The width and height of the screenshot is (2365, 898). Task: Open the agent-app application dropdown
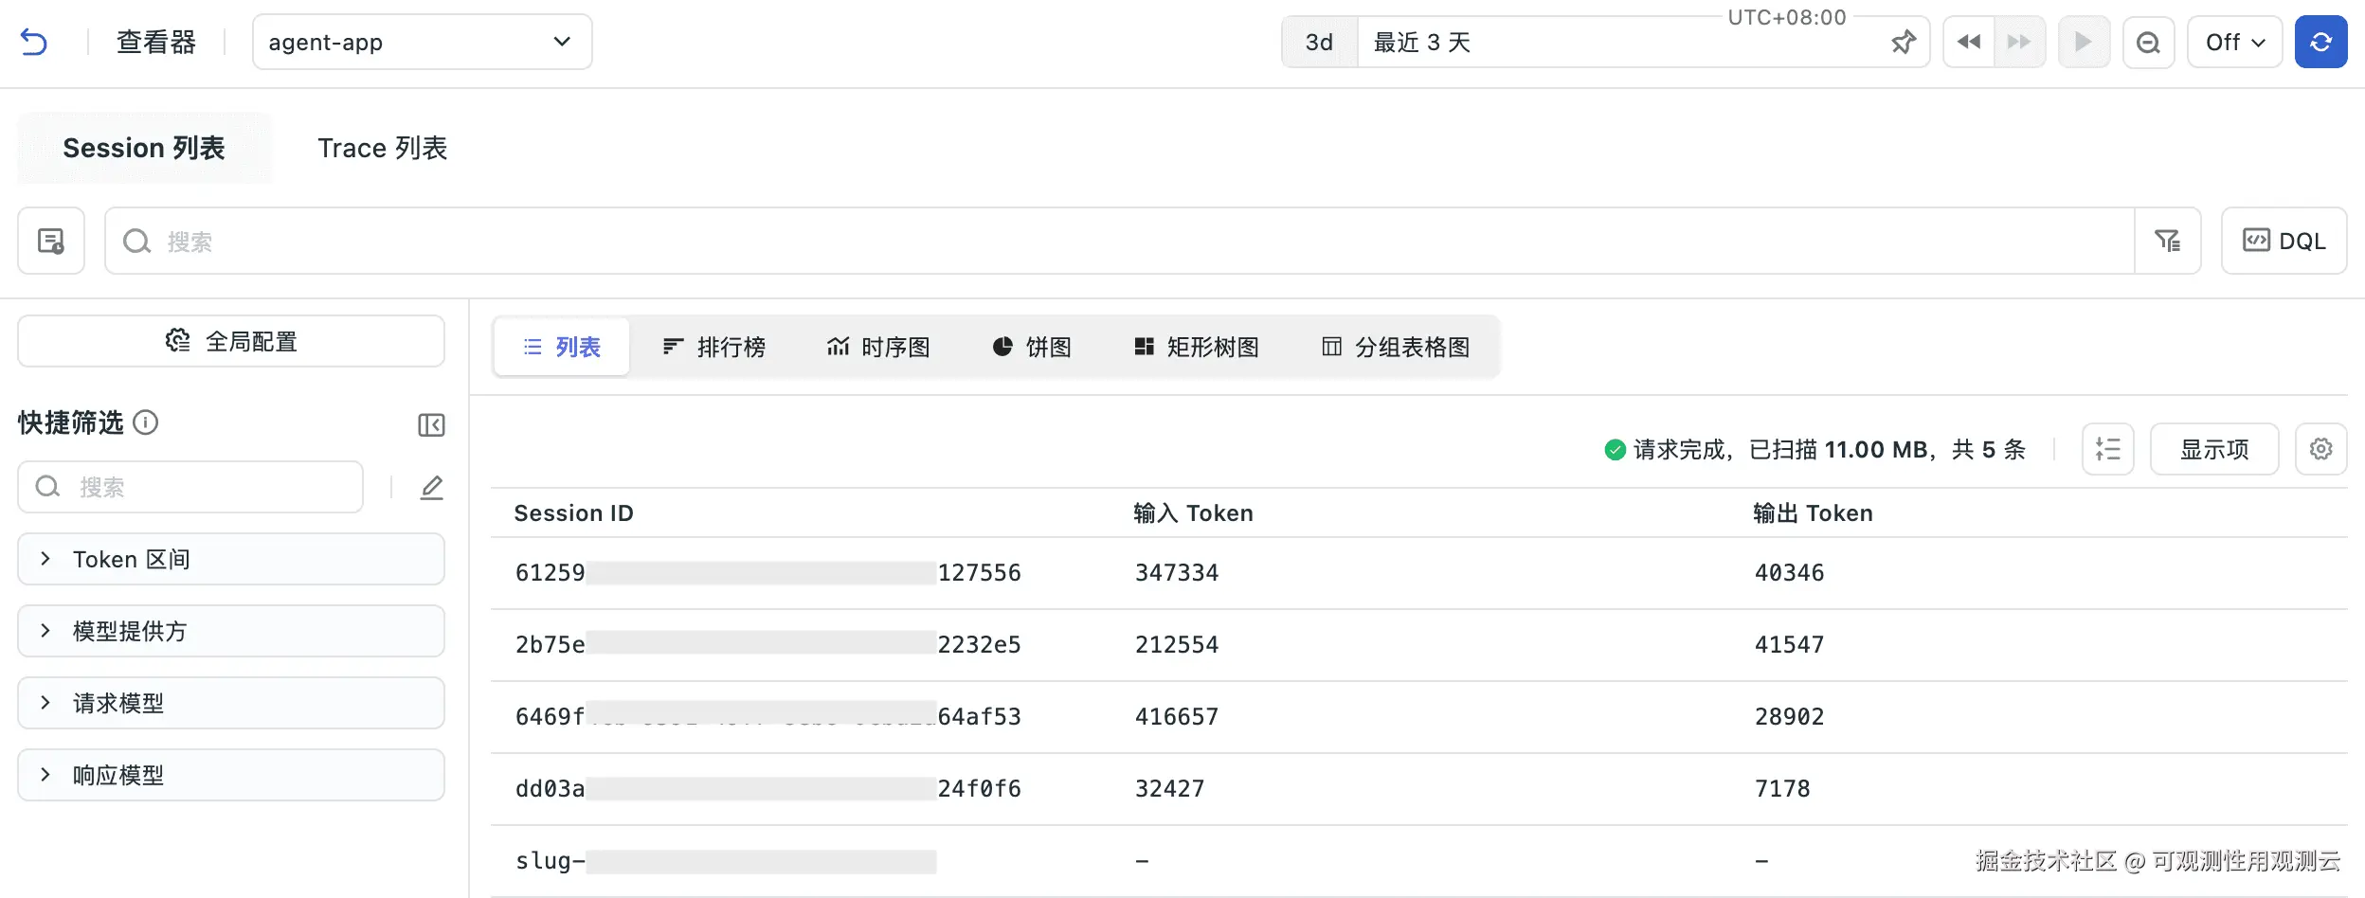coord(423,43)
